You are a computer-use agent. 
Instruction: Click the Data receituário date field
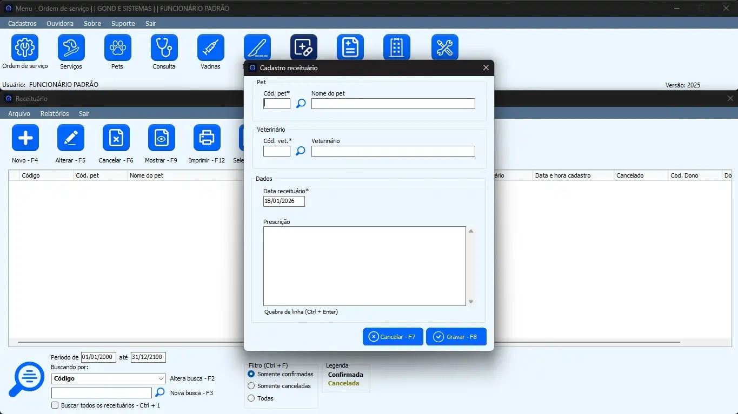(284, 201)
